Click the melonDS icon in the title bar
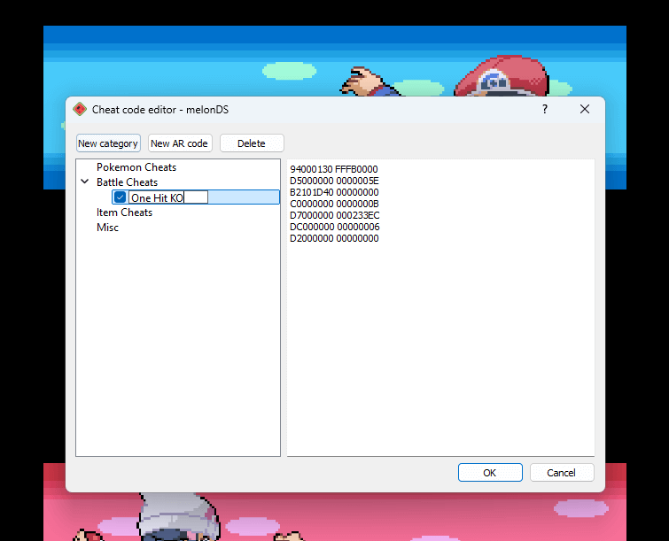669x541 pixels. click(x=80, y=110)
